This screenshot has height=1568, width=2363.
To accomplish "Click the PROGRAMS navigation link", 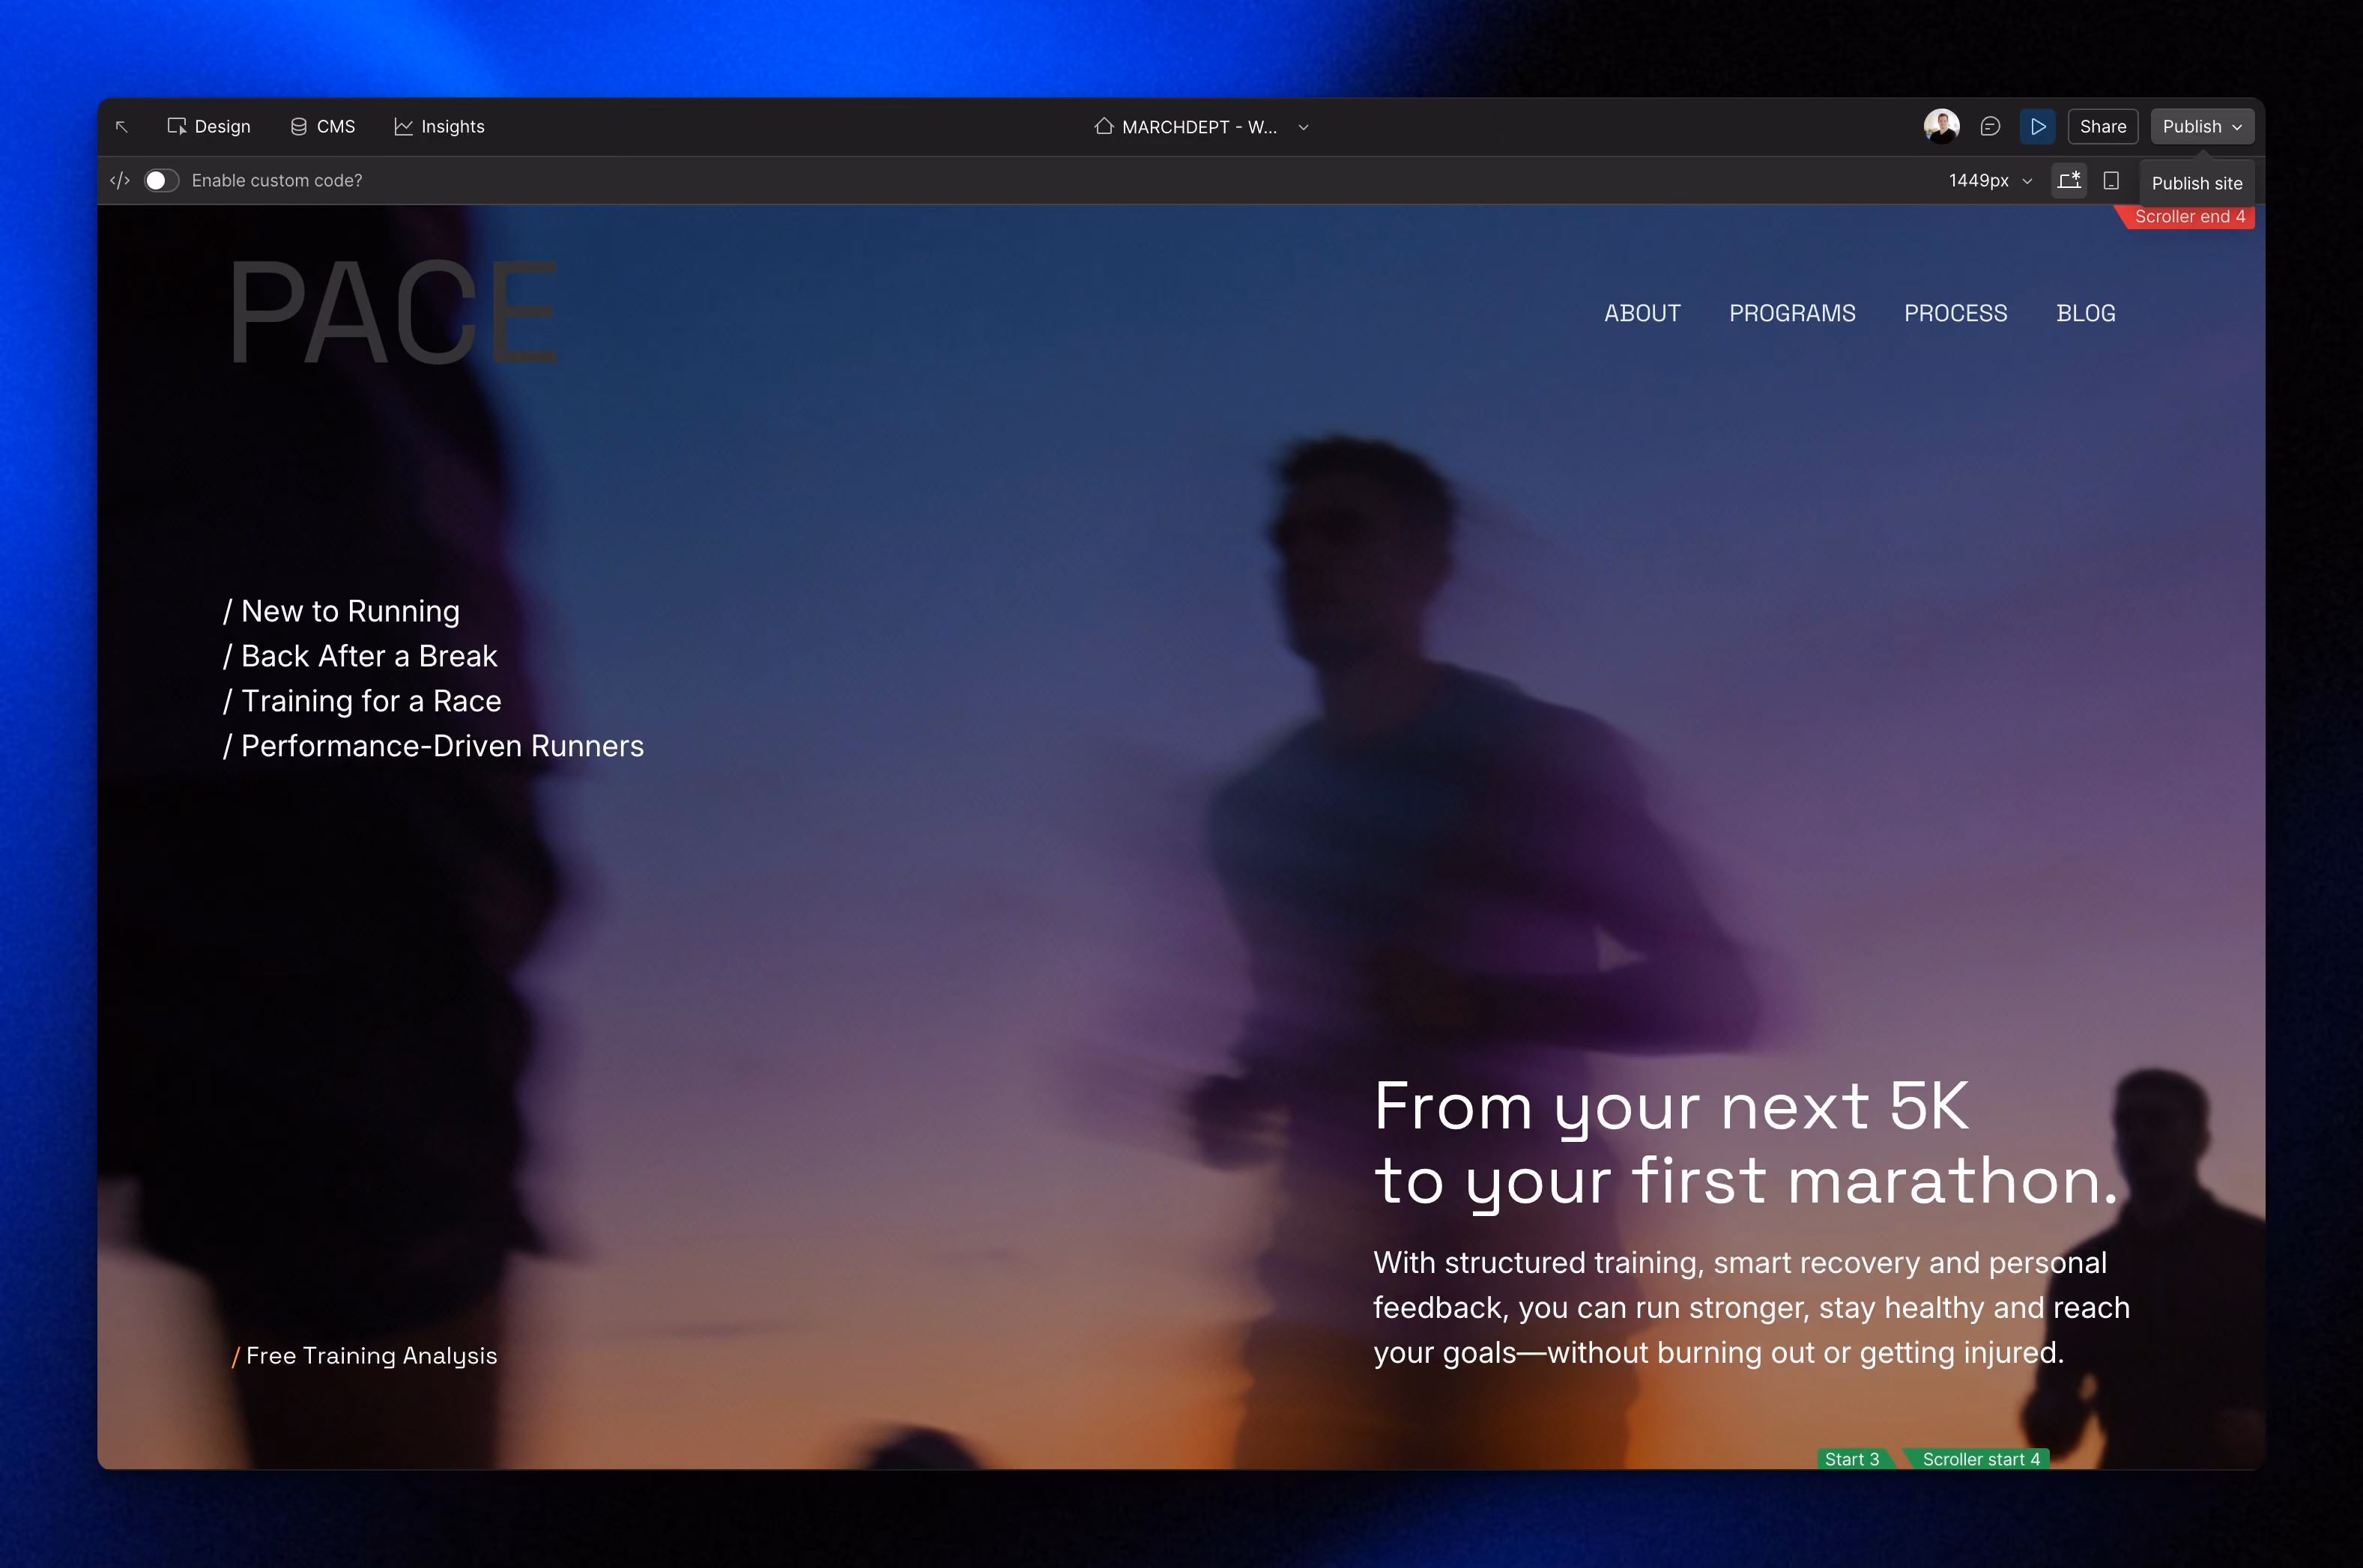I will click(x=1792, y=313).
